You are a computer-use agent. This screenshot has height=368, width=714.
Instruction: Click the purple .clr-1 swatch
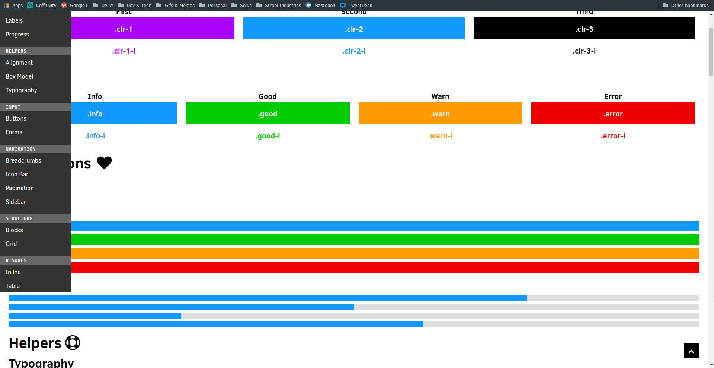(153, 28)
